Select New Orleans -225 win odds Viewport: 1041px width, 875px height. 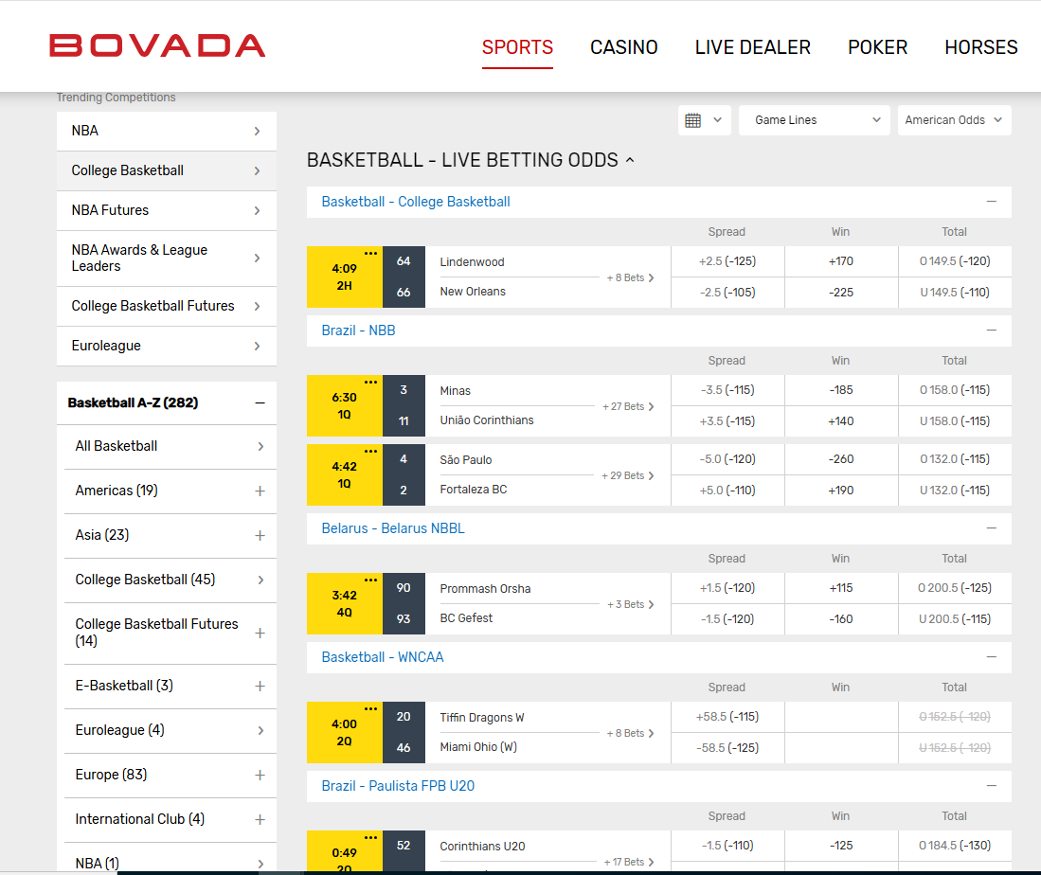(x=840, y=293)
